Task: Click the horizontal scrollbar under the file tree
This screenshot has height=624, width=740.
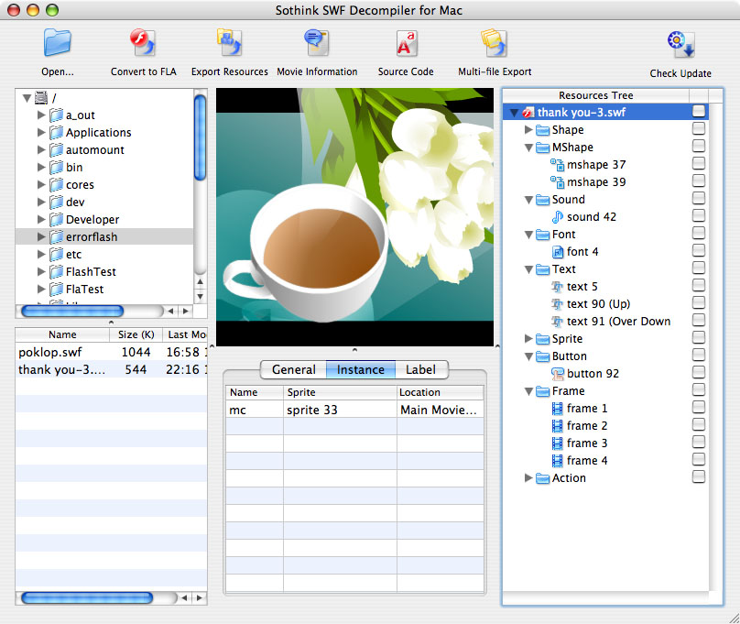Action: (x=72, y=311)
